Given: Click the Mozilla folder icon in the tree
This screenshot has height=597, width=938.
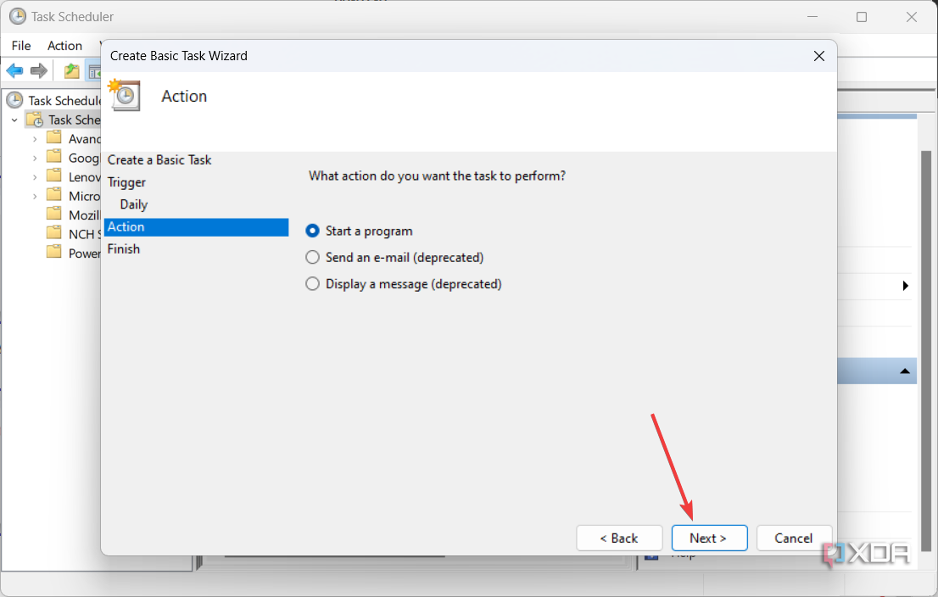Looking at the screenshot, I should 53,215.
